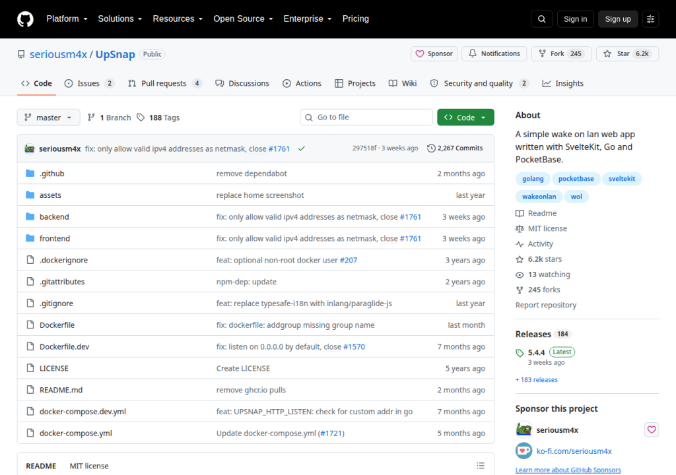Open the search magnifier button
Image resolution: width=676 pixels, height=475 pixels.
541,19
